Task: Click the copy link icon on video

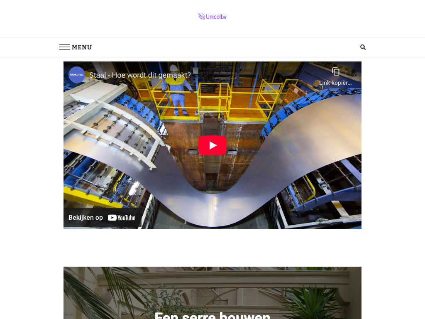Action: click(336, 71)
